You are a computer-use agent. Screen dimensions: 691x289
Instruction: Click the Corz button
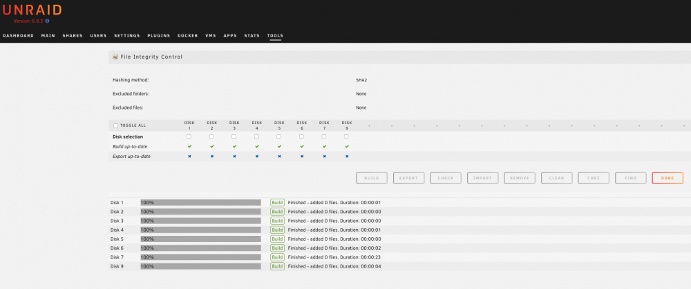tap(594, 178)
